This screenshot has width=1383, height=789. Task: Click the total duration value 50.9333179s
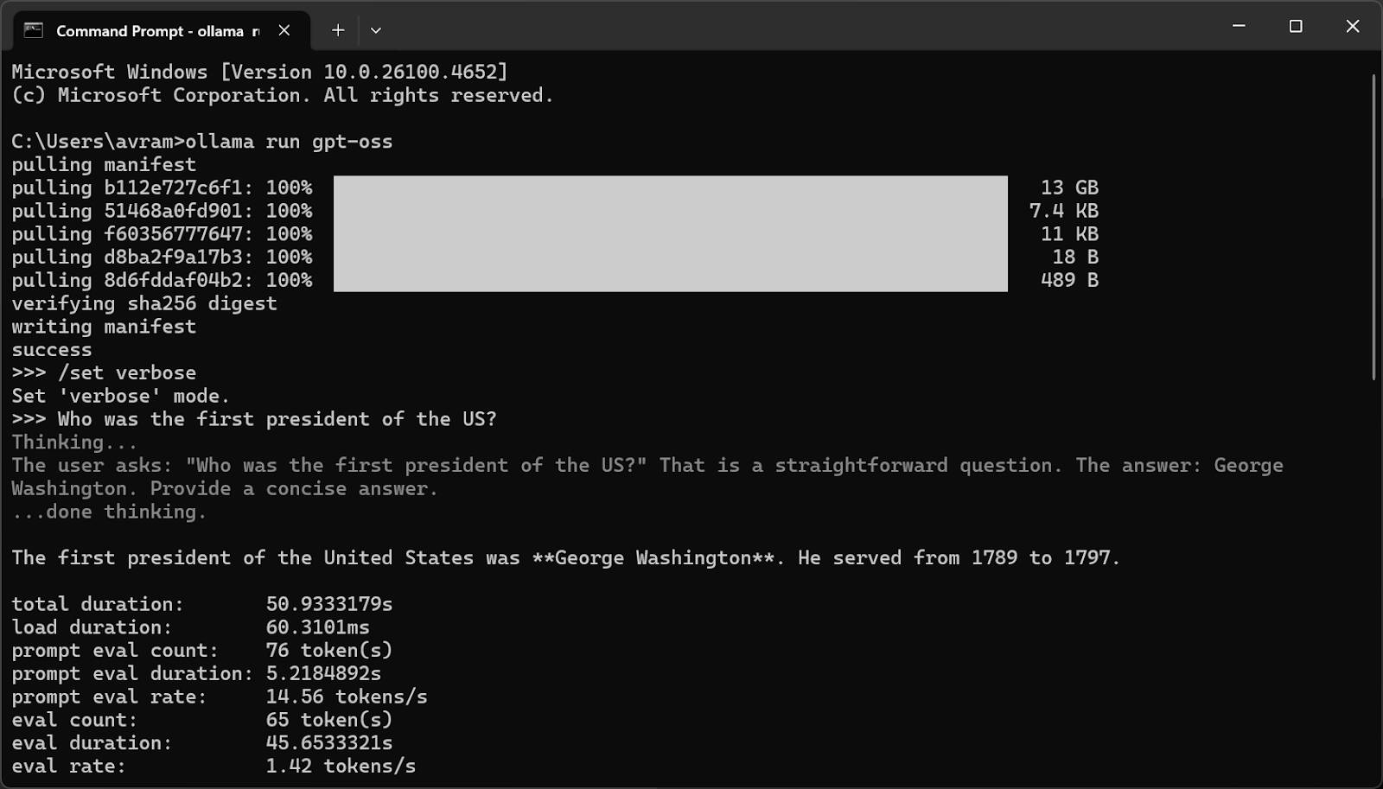328,604
